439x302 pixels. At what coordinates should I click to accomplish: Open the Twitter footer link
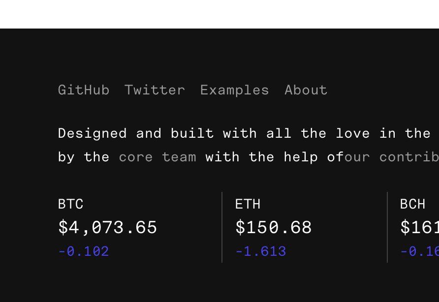pos(155,90)
